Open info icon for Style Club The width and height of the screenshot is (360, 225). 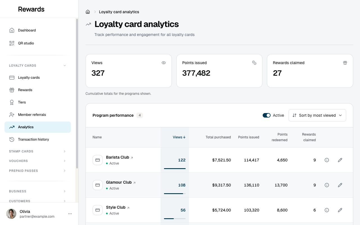(x=327, y=210)
